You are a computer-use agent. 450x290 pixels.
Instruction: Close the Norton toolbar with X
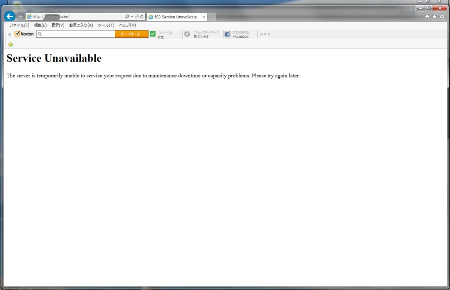click(10, 34)
